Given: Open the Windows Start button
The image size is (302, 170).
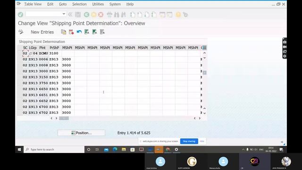Looking at the screenshot, I should 19,149.
